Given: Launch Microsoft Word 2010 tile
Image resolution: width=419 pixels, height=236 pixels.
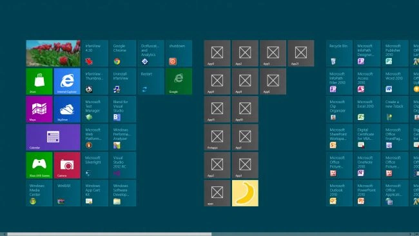Looking at the screenshot, I should pyautogui.click(x=395, y=81).
